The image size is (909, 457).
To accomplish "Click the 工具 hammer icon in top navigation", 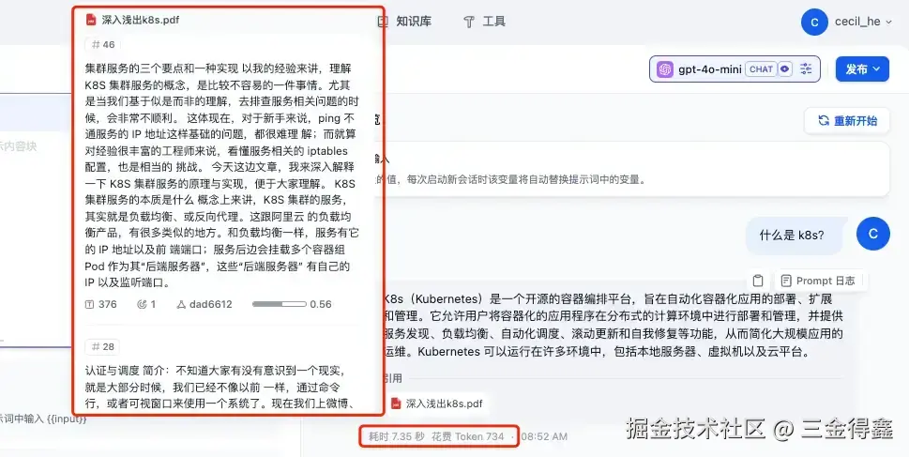I will point(469,22).
